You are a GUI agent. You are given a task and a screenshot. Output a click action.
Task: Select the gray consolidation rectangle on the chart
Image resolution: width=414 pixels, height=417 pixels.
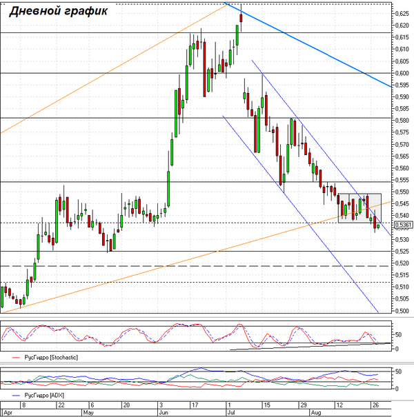359,208
